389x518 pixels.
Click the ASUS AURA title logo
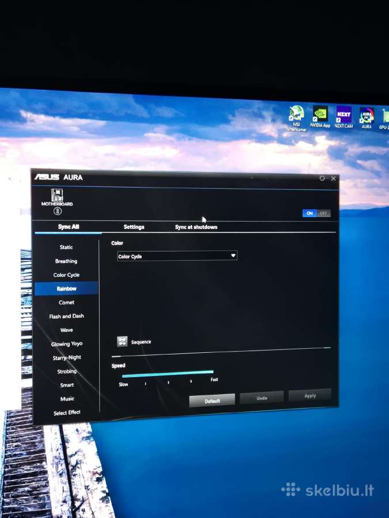[59, 177]
